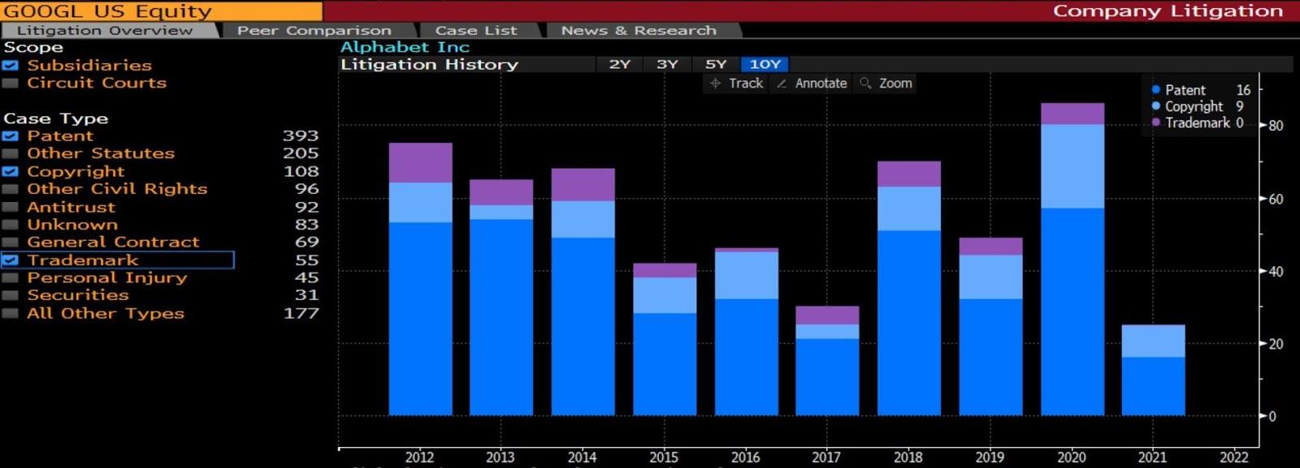1300x468 pixels.
Task: Click the Patent legend dot
Action: (1156, 90)
